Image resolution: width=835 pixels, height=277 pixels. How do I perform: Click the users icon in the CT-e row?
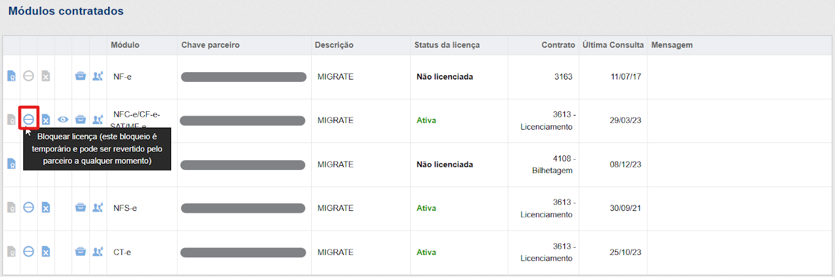(x=97, y=251)
